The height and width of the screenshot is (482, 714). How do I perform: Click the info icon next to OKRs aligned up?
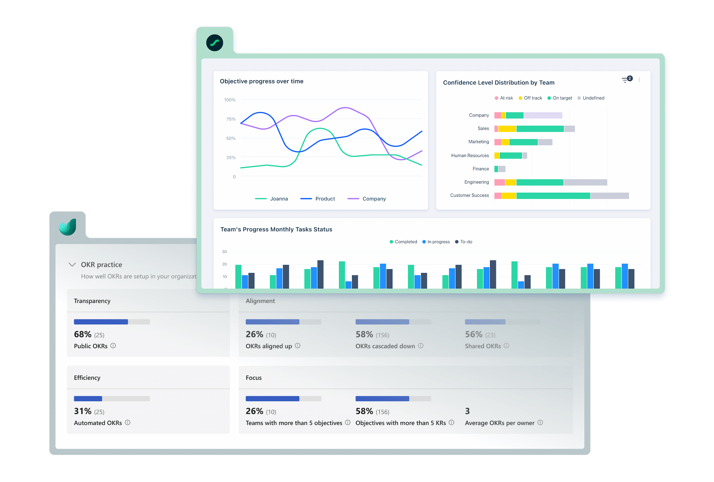(297, 346)
